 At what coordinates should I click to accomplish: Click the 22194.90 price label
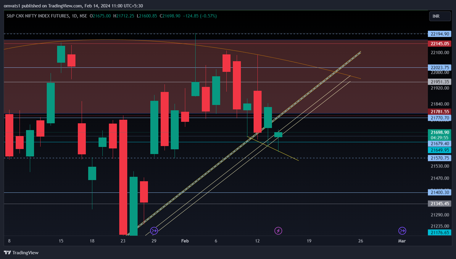[x=440, y=34]
